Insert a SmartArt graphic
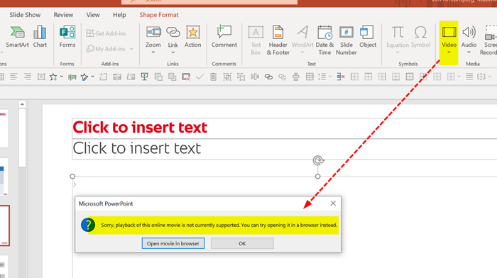 [x=17, y=37]
